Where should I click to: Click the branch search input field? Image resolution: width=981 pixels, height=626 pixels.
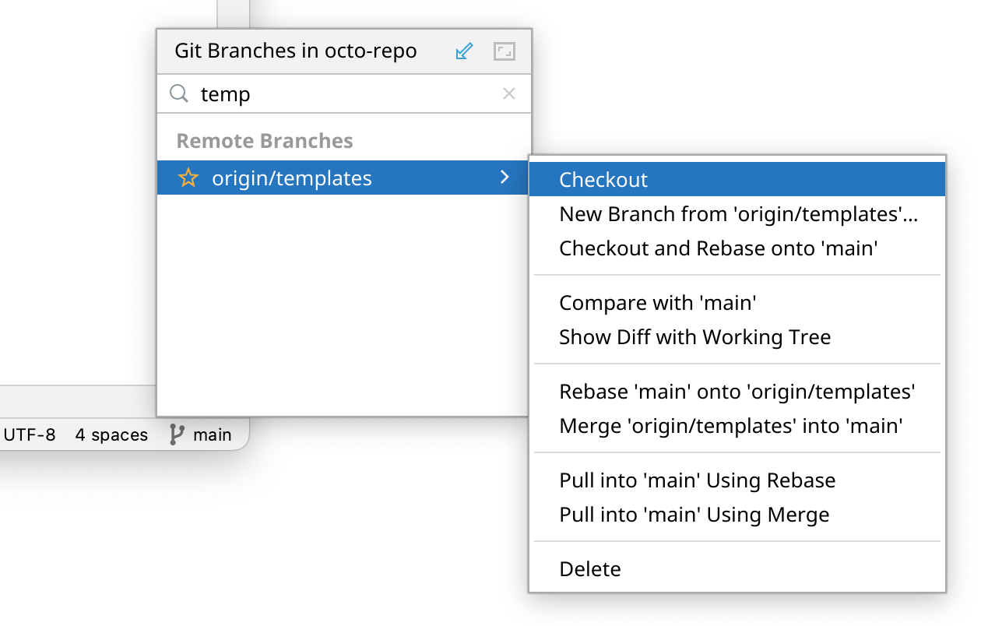click(343, 94)
